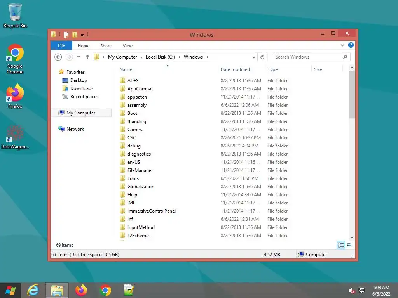Expand the chevron before My Computer breadcrumb
This screenshot has width=398, height=298.
(103, 57)
